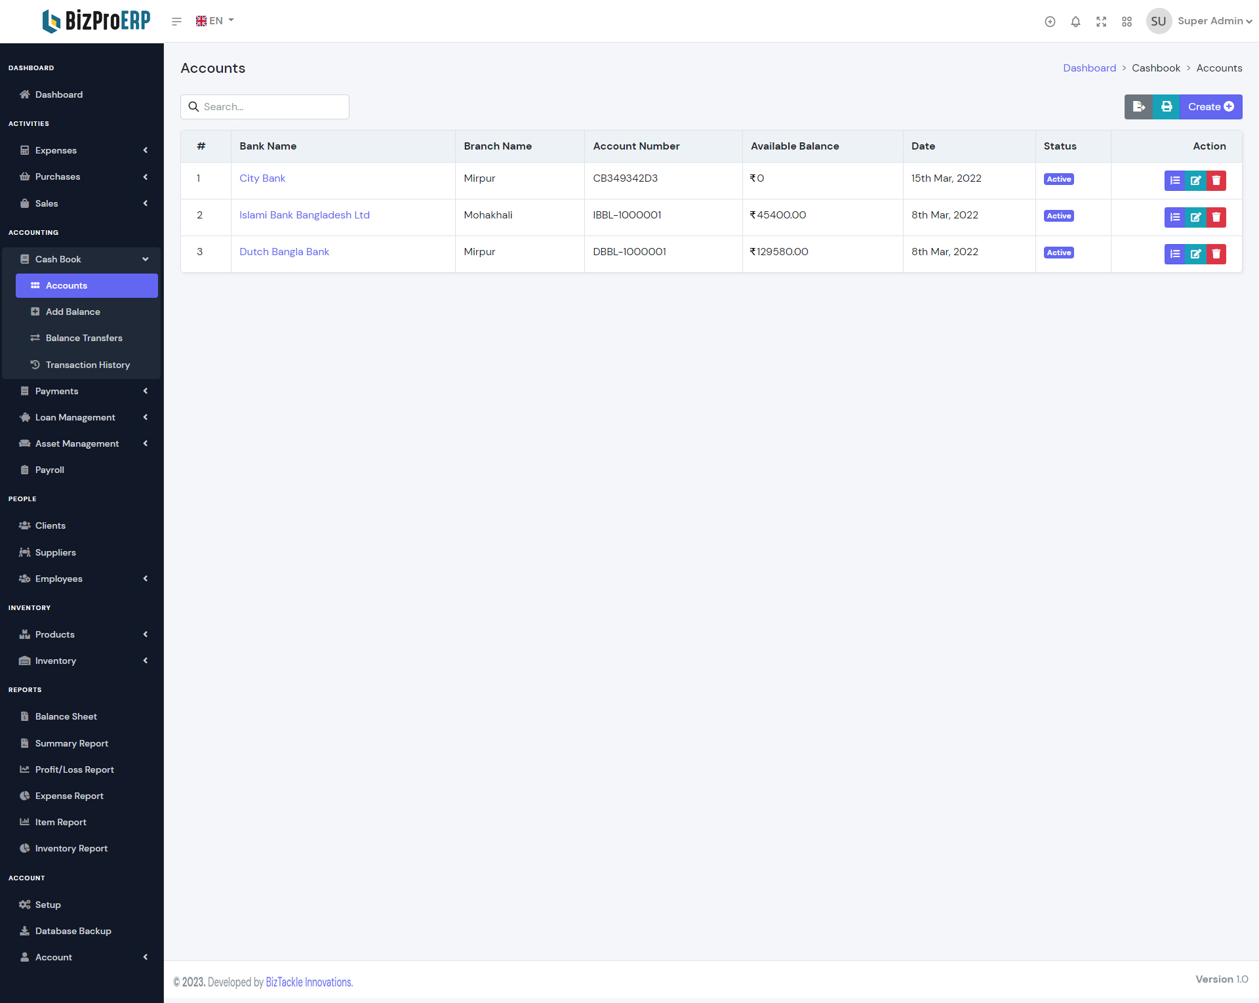This screenshot has height=1003, width=1259.
Task: Open the EN language dropdown
Action: (215, 21)
